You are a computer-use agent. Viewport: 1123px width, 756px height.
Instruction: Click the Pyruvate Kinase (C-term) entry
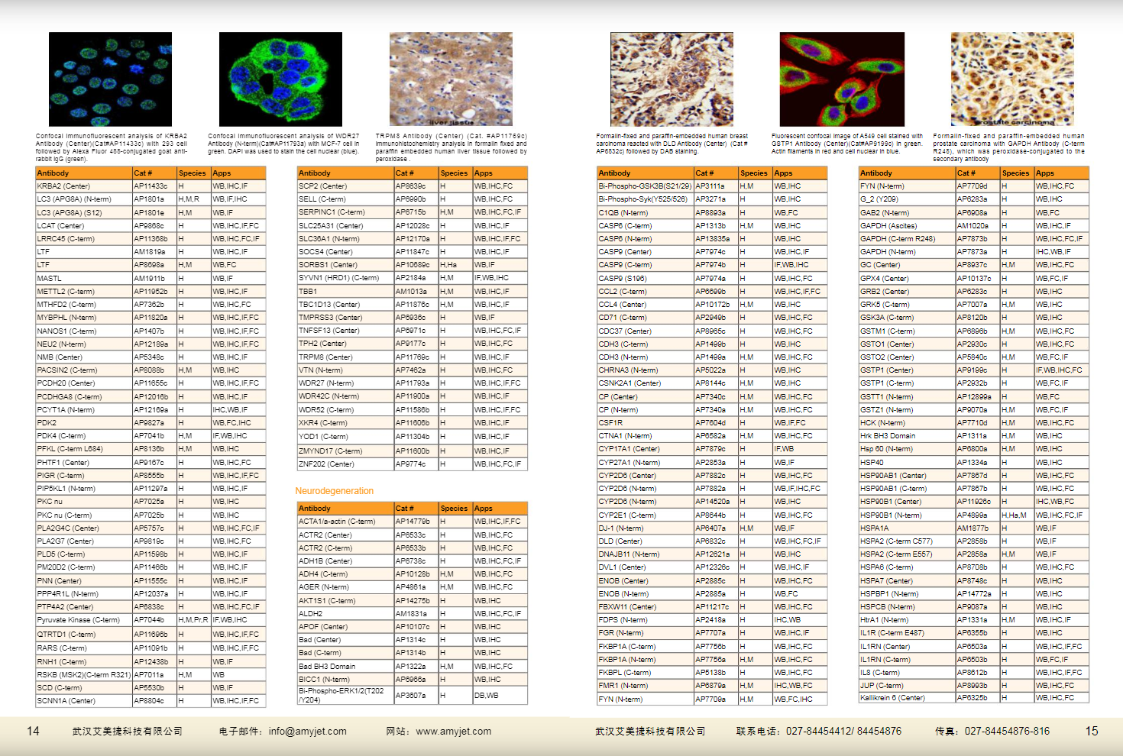(79, 620)
